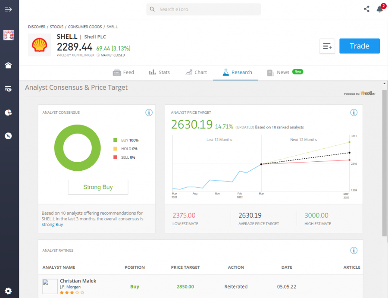Open the user profile avatar

[x=9, y=35]
